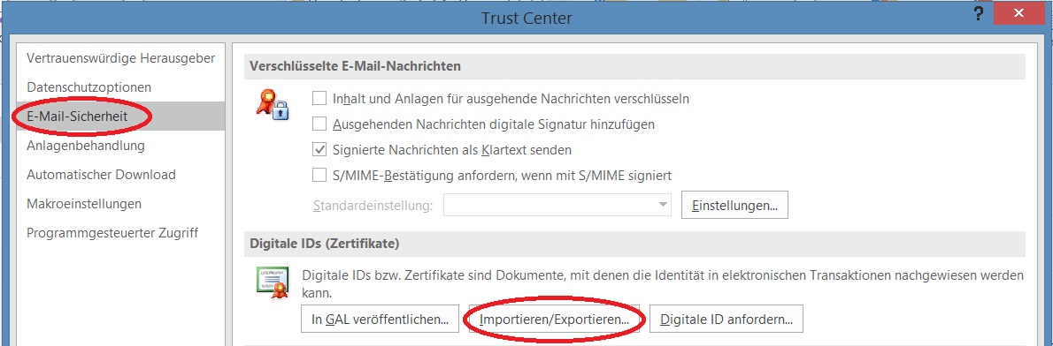1053x346 pixels.
Task: Click the Einstellungen... button
Action: tap(734, 205)
